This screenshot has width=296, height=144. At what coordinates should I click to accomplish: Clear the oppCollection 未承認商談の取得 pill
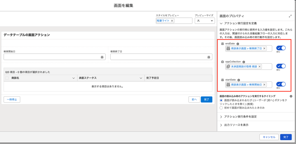click(x=259, y=66)
